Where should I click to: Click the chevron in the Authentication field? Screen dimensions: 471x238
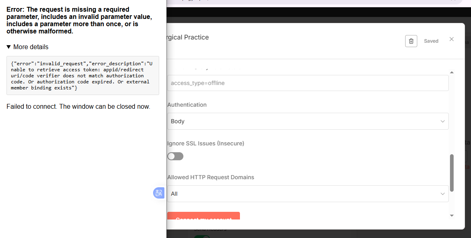pos(443,121)
